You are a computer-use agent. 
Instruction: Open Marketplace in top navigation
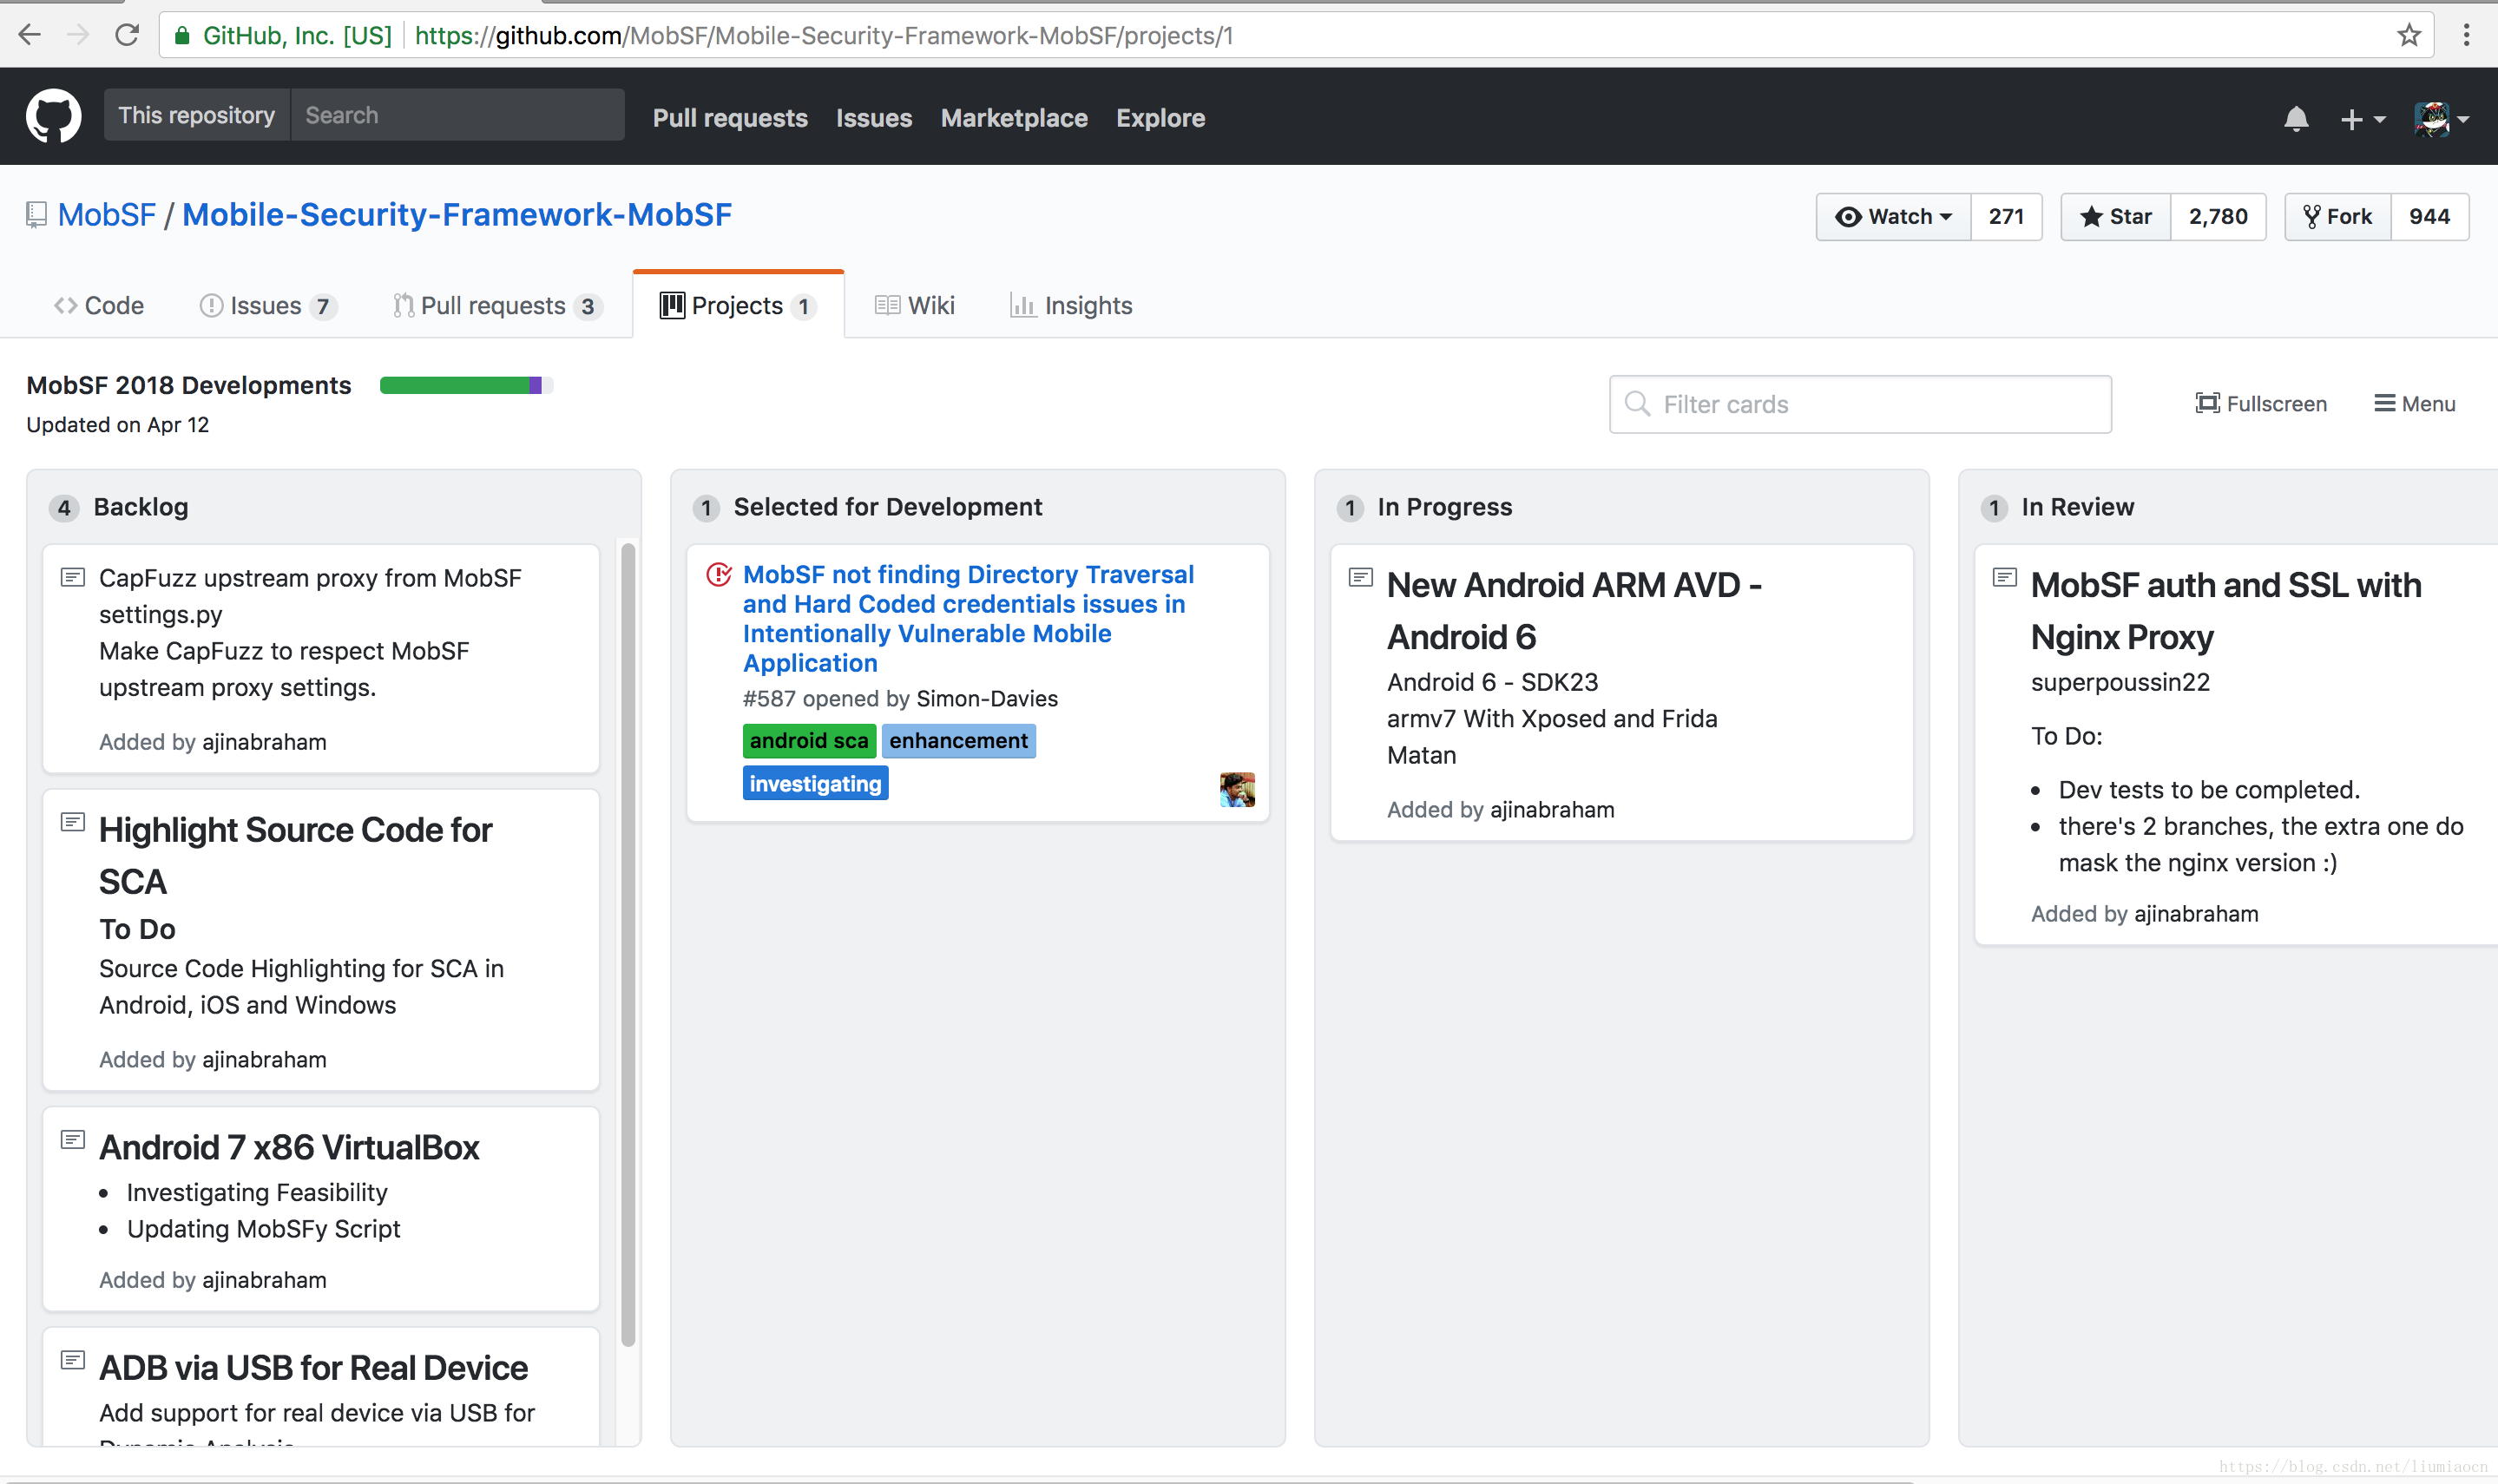[x=1014, y=118]
